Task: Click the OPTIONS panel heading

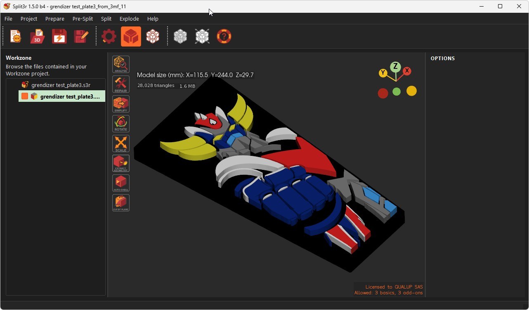Action: (443, 59)
